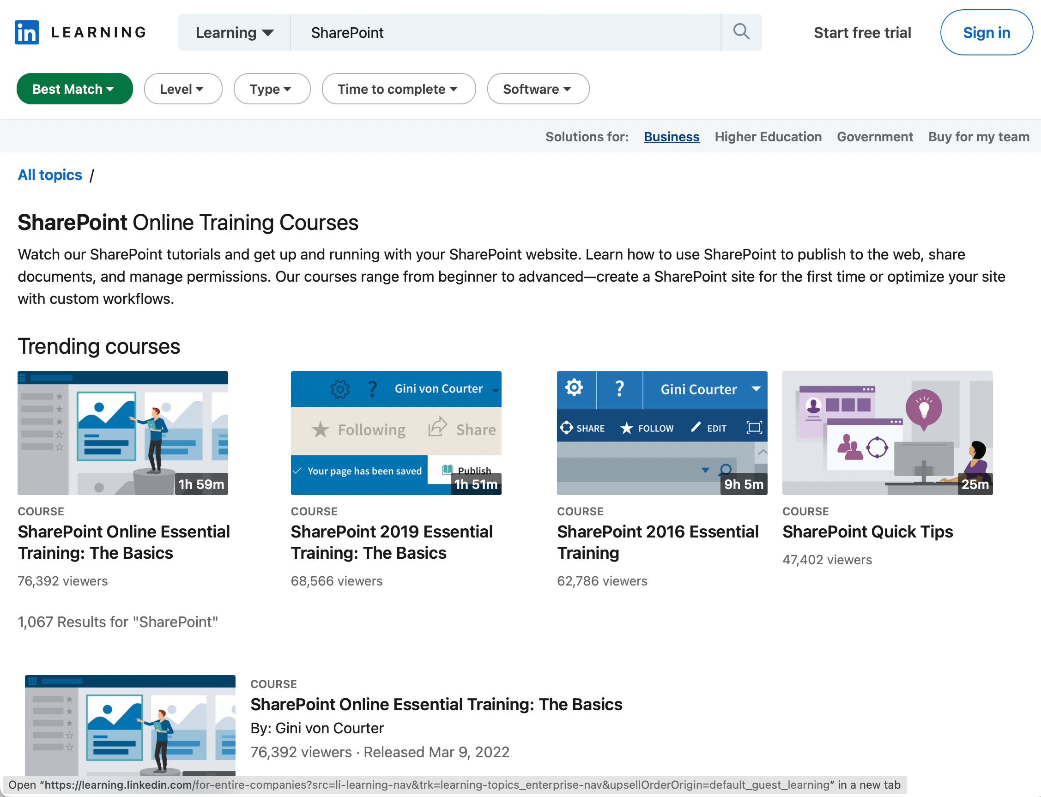1041x797 pixels.
Task: Click '76,392 viewers · Released Mar 9, 2022' text
Action: click(380, 752)
